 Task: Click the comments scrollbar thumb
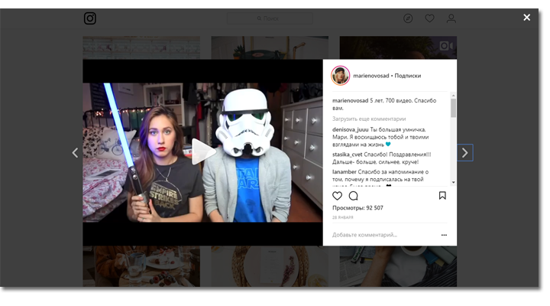(x=453, y=108)
